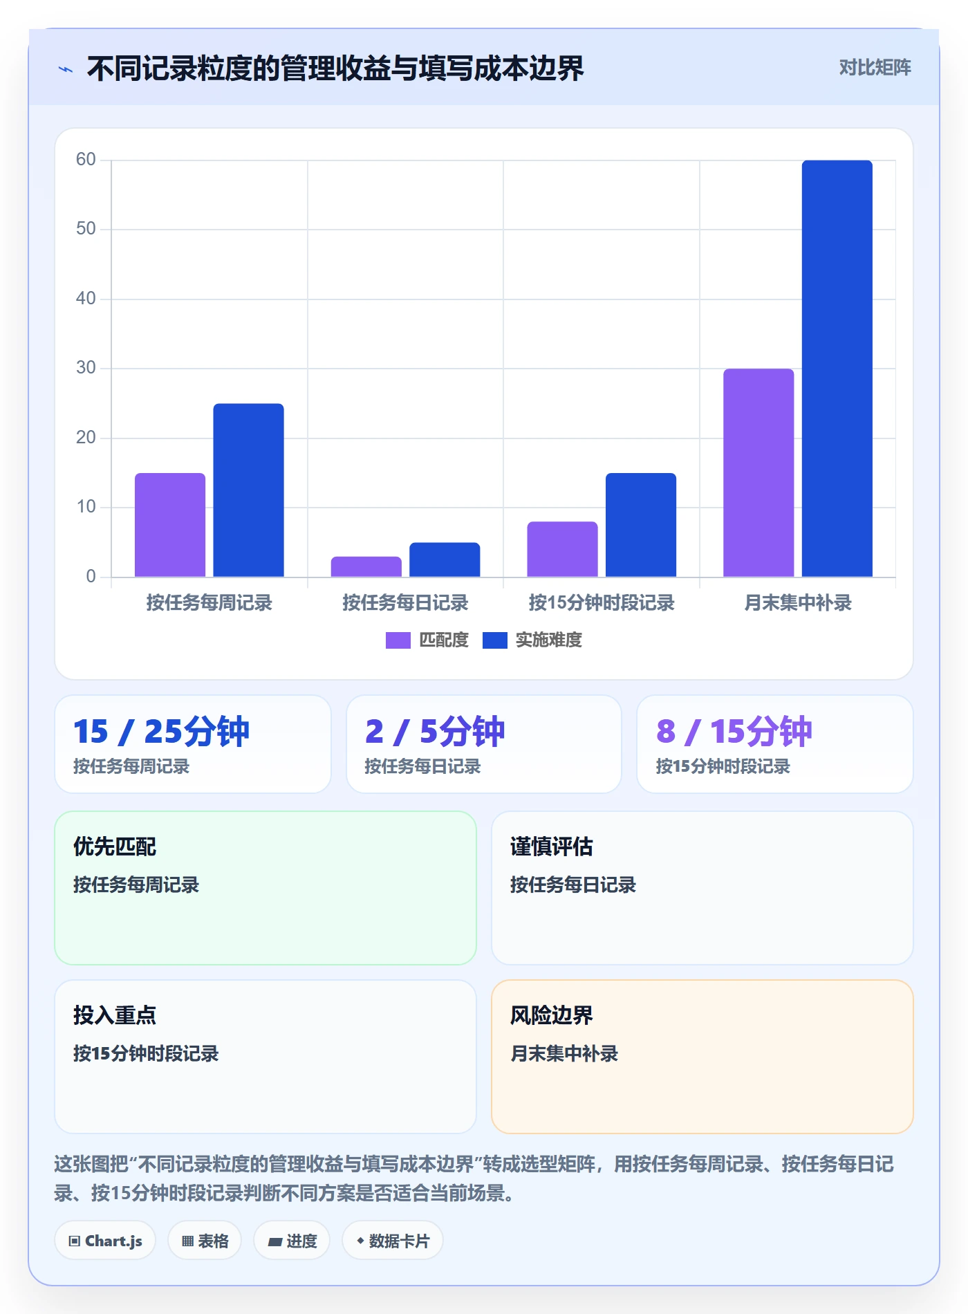Click the 进度 tag chip
The image size is (968, 1314).
292,1241
